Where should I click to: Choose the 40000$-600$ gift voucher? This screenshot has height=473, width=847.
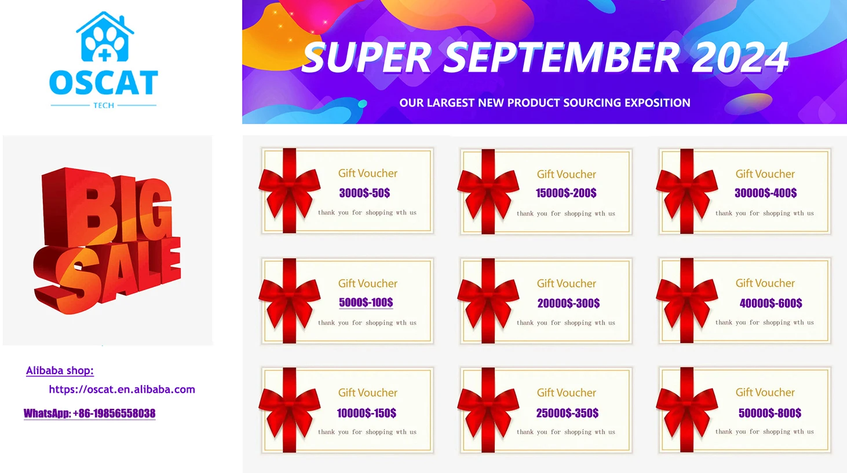click(x=744, y=301)
